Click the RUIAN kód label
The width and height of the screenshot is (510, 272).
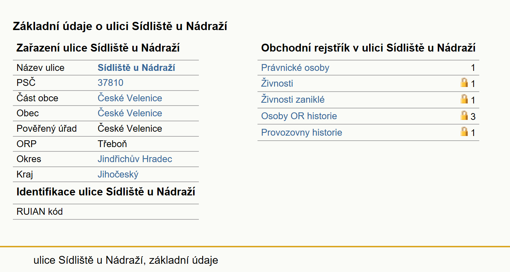pos(40,212)
